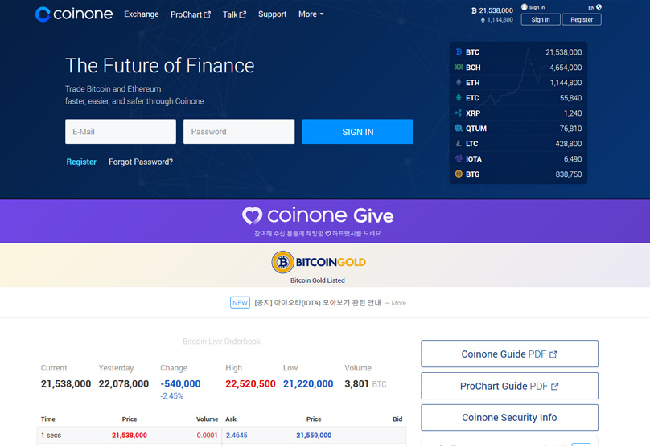This screenshot has height=446, width=650.
Task: Click the 1 secs time cell
Action: (51, 436)
